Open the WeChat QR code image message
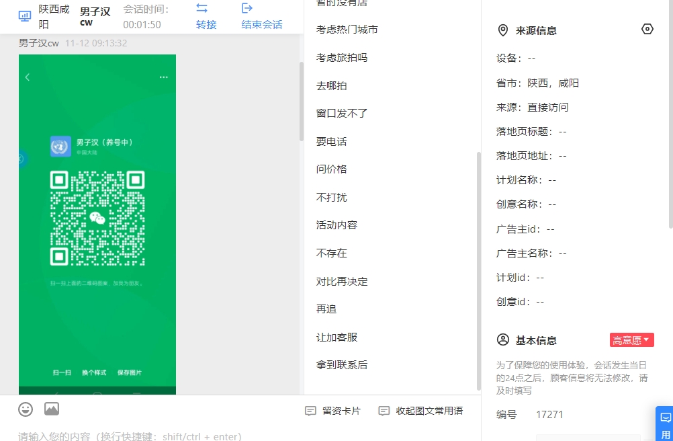The image size is (673, 441). point(97,225)
